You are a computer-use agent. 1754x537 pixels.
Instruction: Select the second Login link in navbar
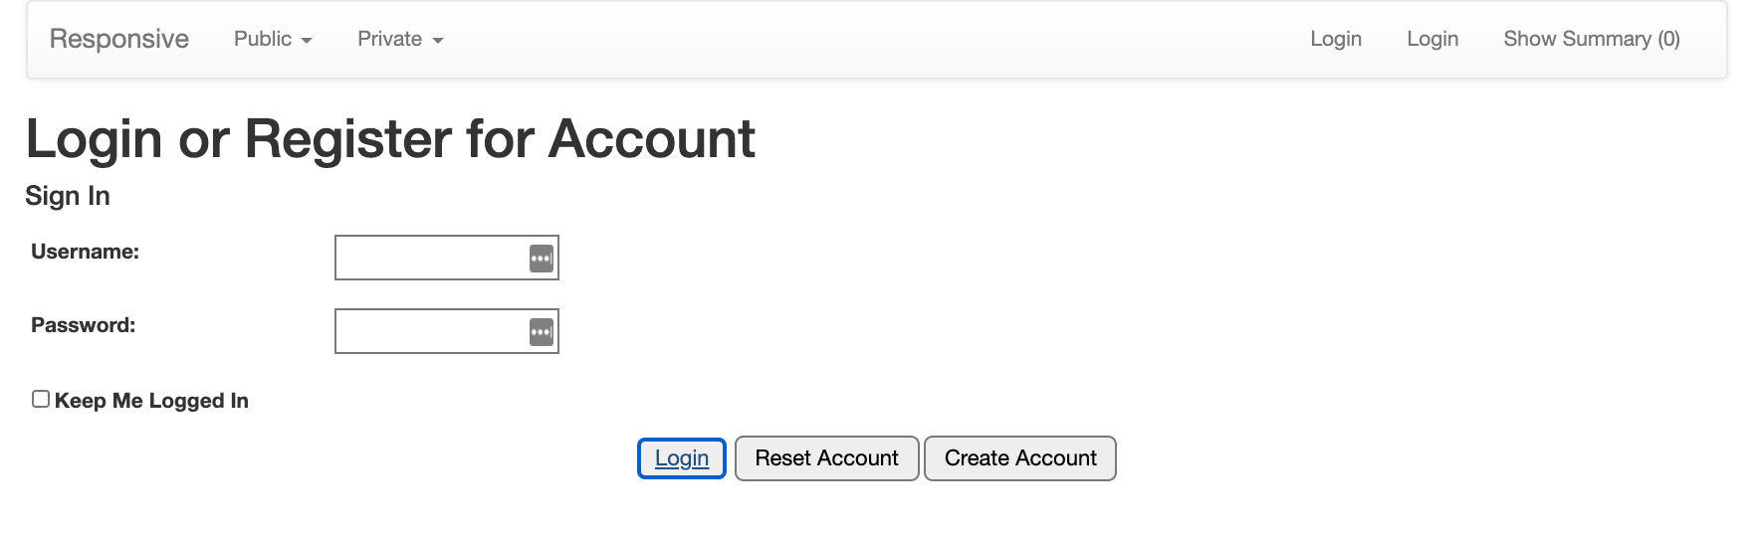tap(1432, 39)
